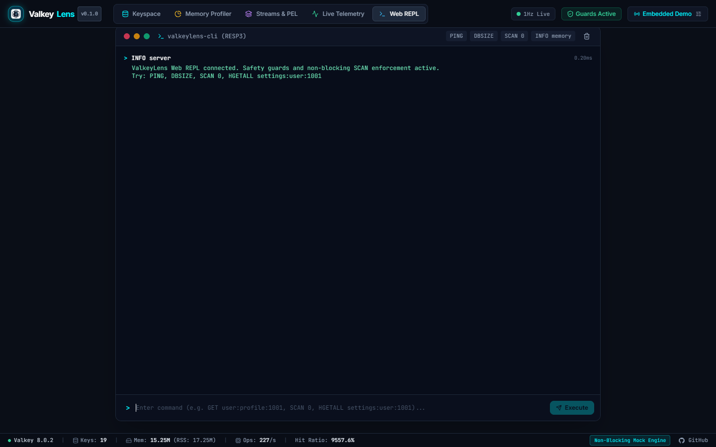716x447 pixels.
Task: Click the Keys: 19 status entry
Action: coord(90,441)
